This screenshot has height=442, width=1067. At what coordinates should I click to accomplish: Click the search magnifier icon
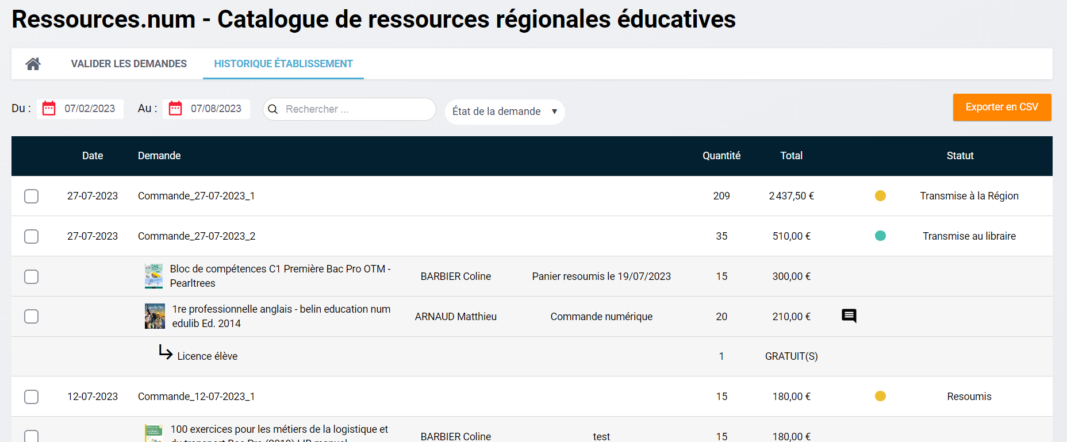tap(273, 109)
